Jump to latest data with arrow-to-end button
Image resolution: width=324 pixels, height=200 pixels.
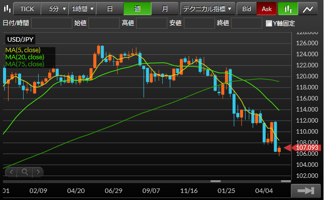[306, 190]
